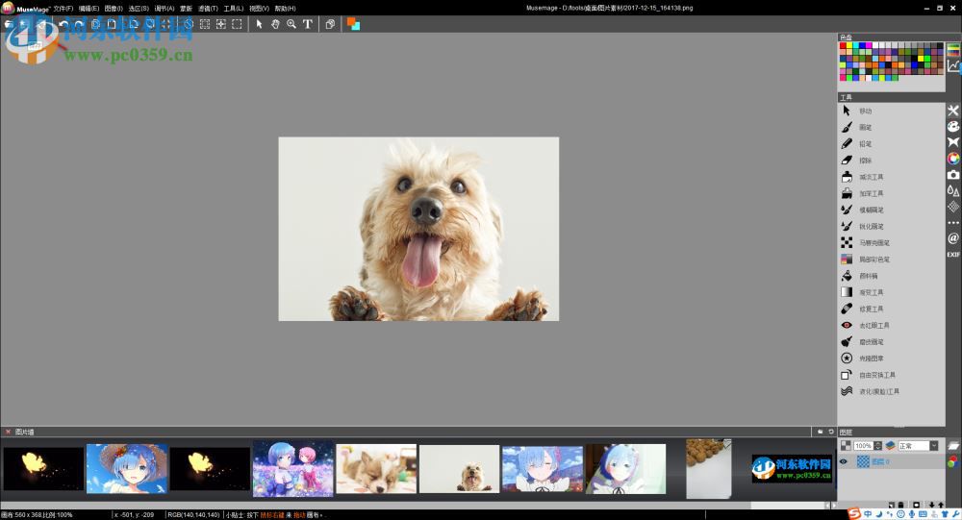Open the 文件(F) menu
The image size is (962, 520).
point(63,8)
